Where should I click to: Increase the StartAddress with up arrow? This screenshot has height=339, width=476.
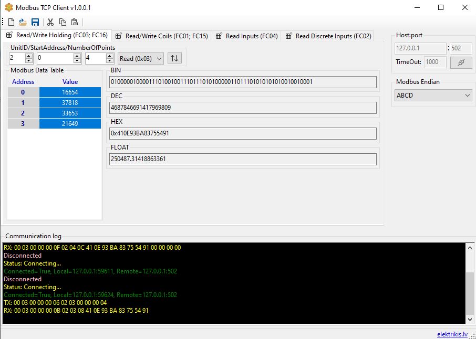click(77, 56)
